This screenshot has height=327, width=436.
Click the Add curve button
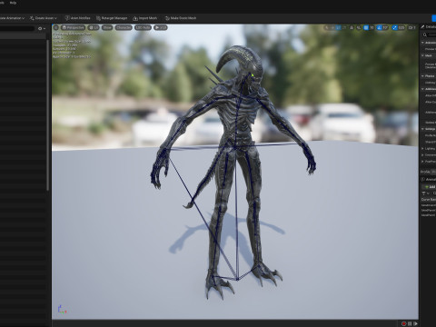tap(430, 187)
